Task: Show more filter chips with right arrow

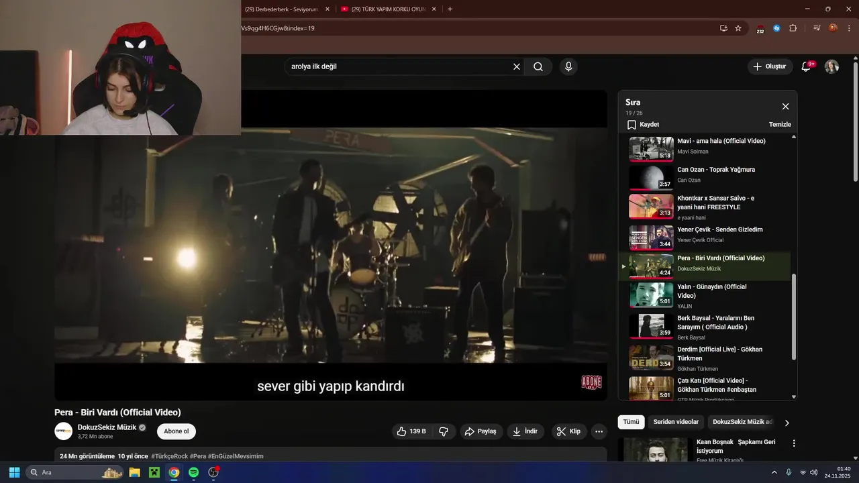Action: (787, 423)
